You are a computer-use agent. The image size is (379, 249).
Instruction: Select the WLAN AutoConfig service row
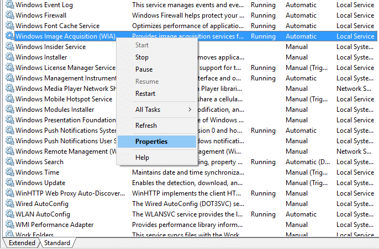[191, 214]
